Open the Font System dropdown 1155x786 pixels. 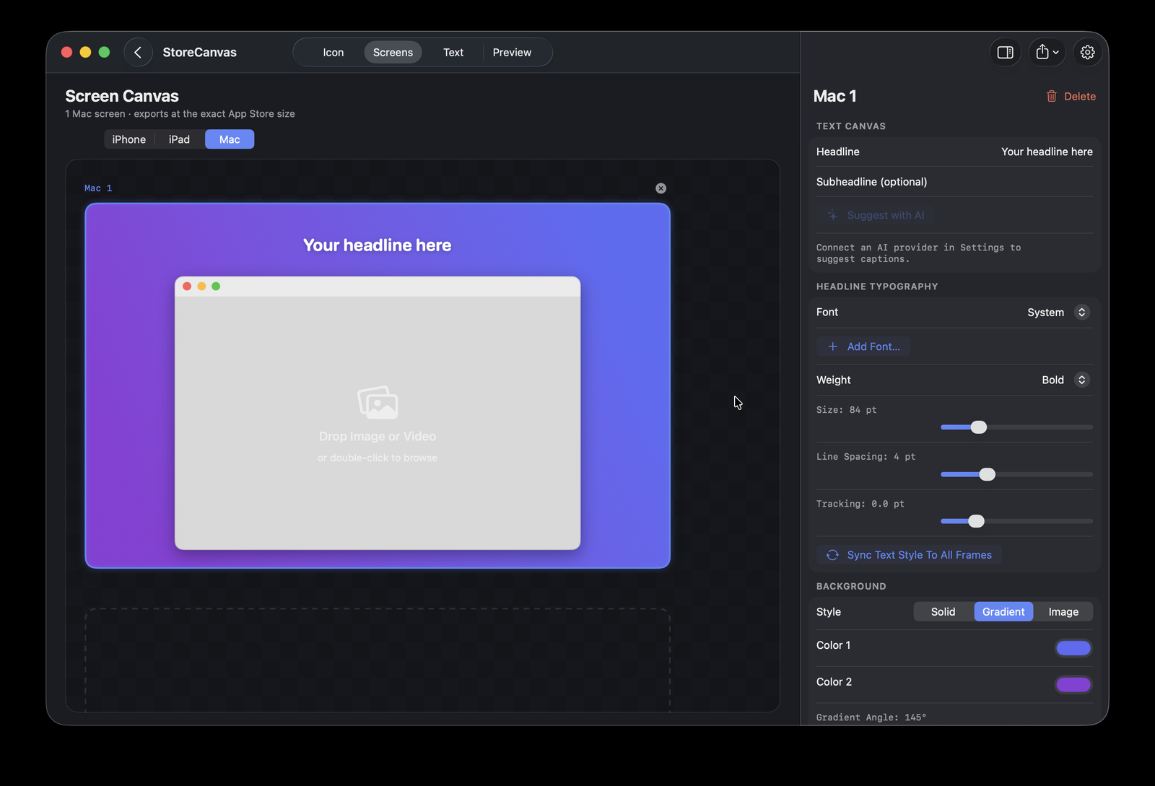(x=1058, y=312)
